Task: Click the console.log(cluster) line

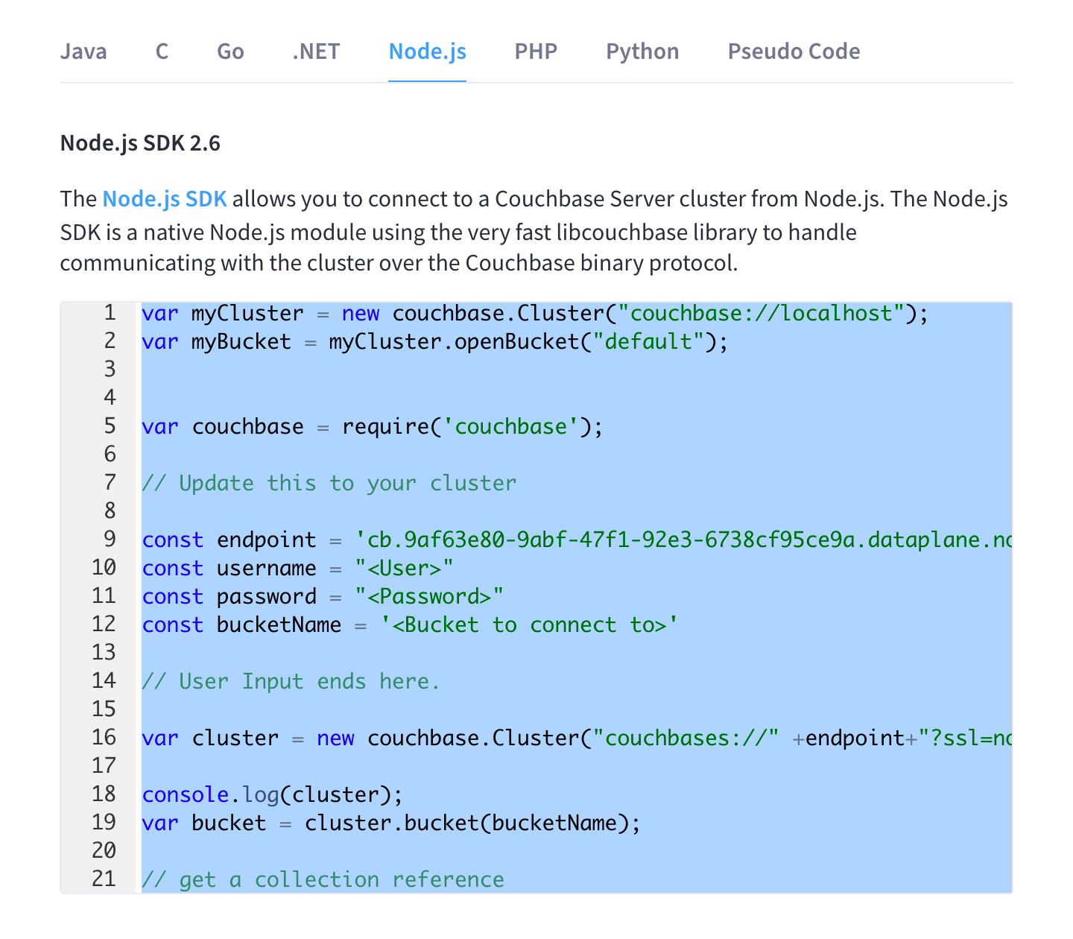Action: 272,794
